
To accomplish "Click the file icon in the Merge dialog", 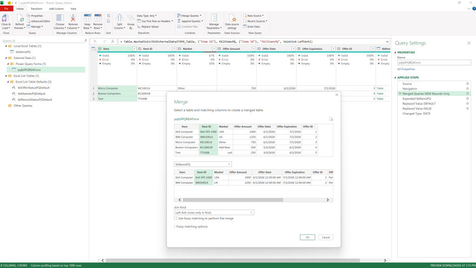I will point(331,119).
